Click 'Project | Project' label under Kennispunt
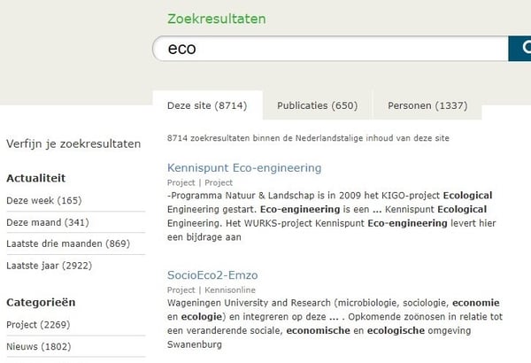The width and height of the screenshot is (531, 363). coord(200,181)
